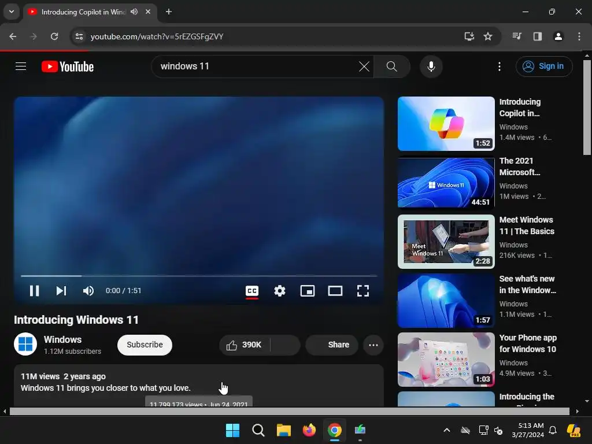Enter full screen video mode

(x=363, y=291)
